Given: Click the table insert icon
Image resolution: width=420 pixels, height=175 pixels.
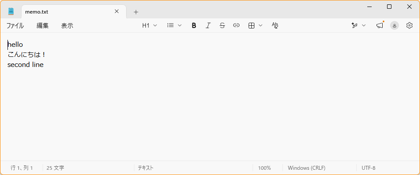Looking at the screenshot, I should coord(251,26).
